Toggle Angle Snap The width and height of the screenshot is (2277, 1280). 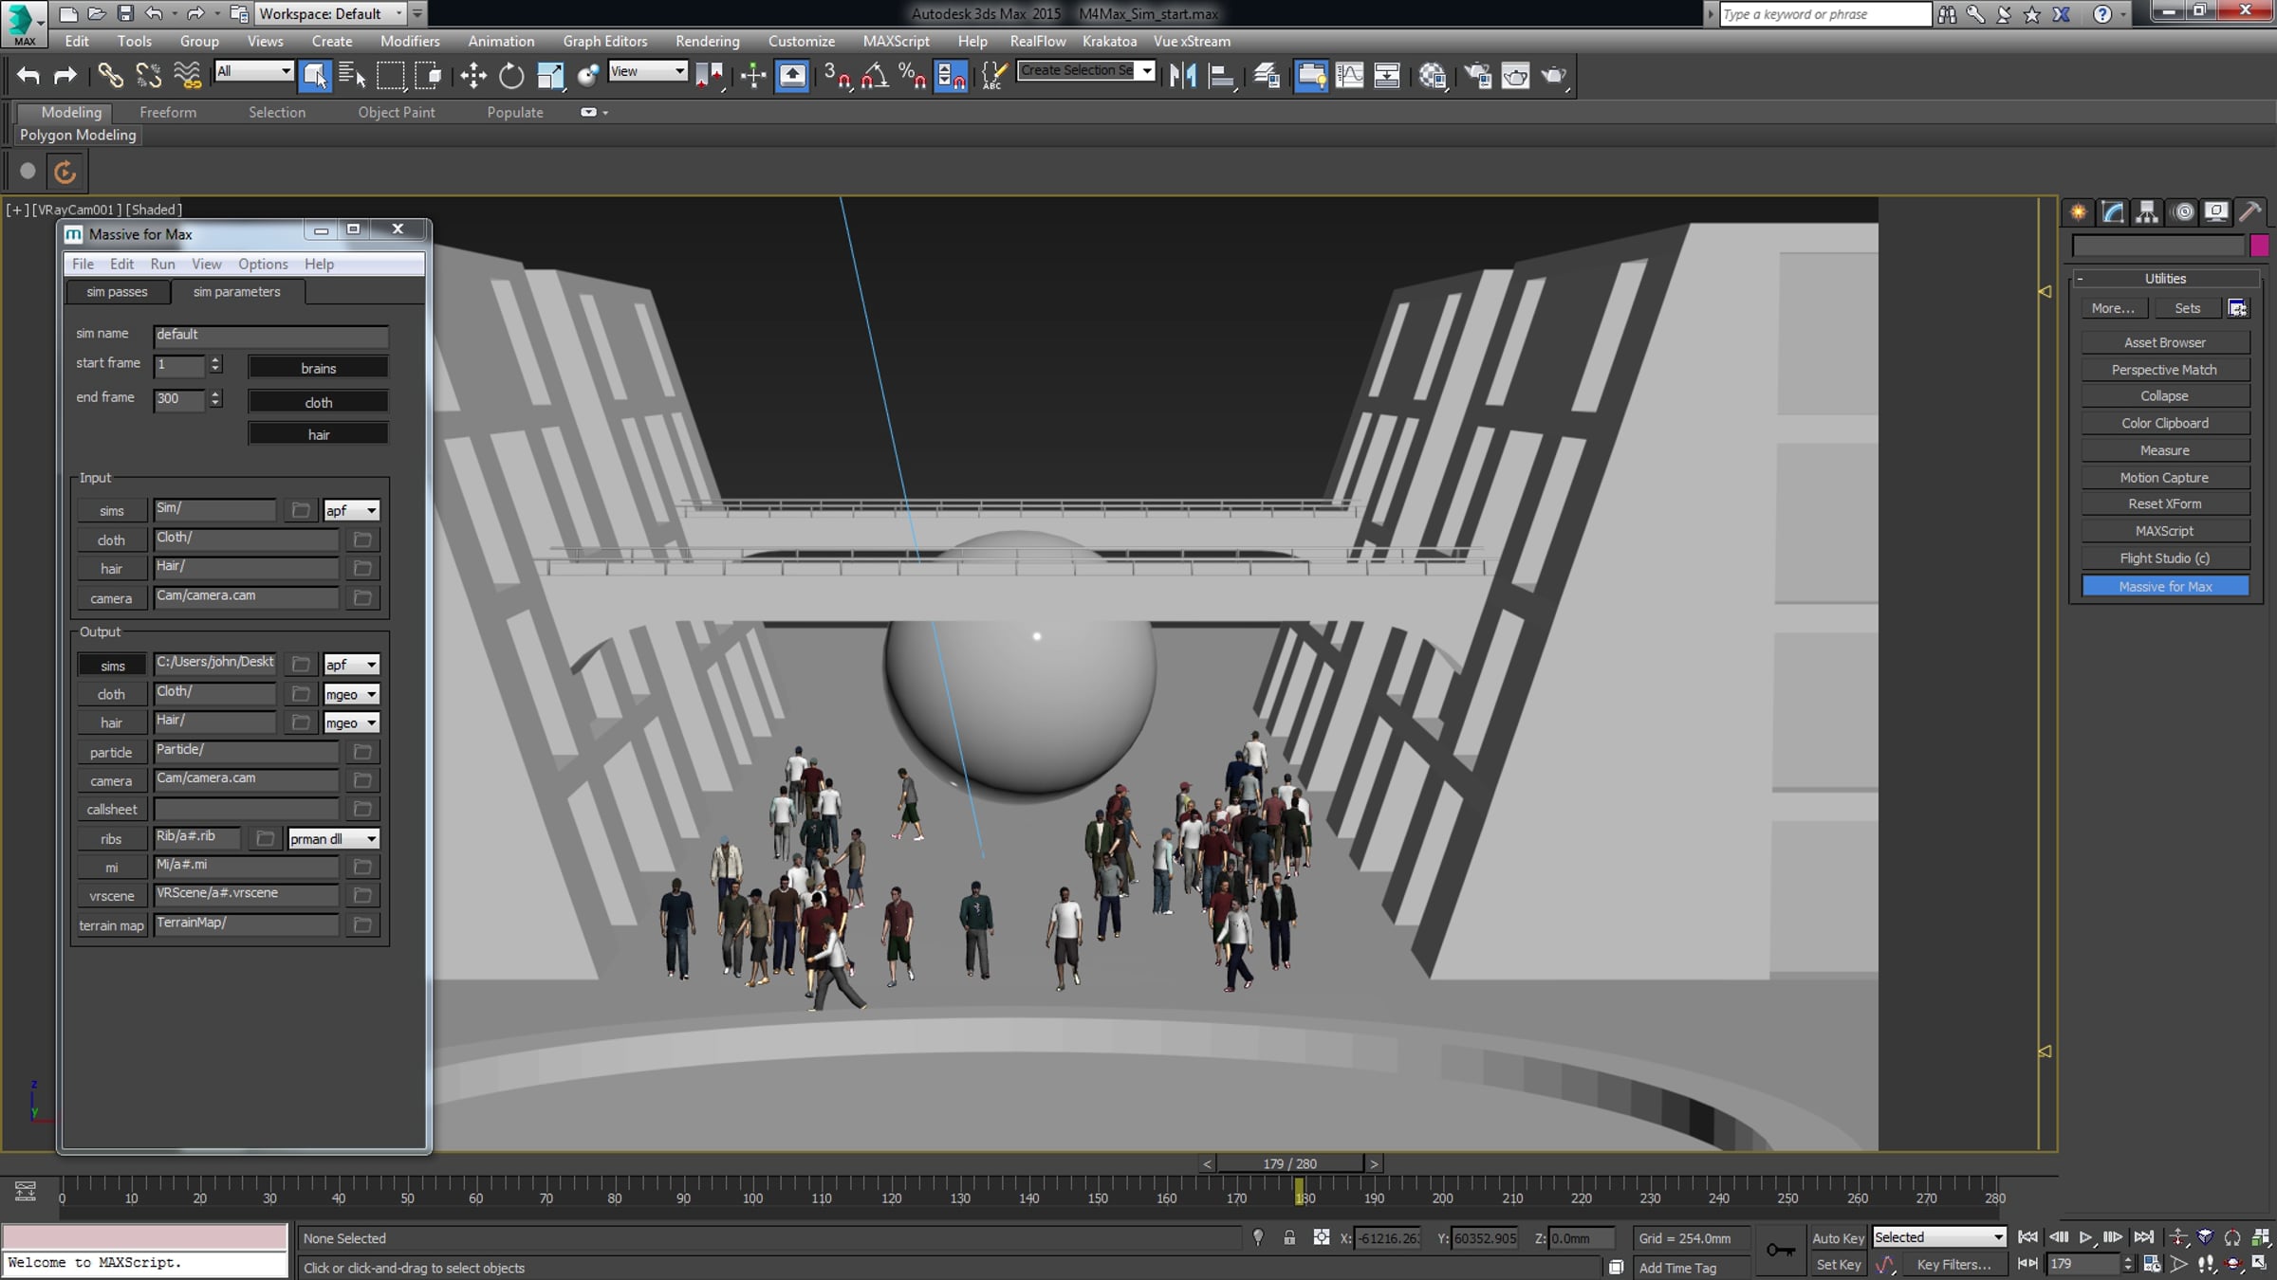pos(875,75)
